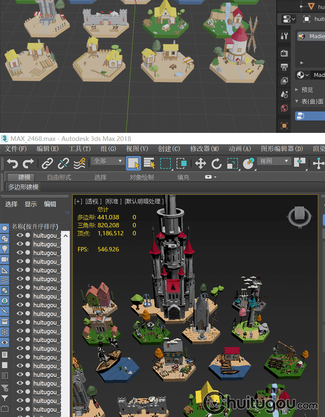This screenshot has height=417, width=325.
Task: Open the Blender Render properties tab
Action: (284, 53)
